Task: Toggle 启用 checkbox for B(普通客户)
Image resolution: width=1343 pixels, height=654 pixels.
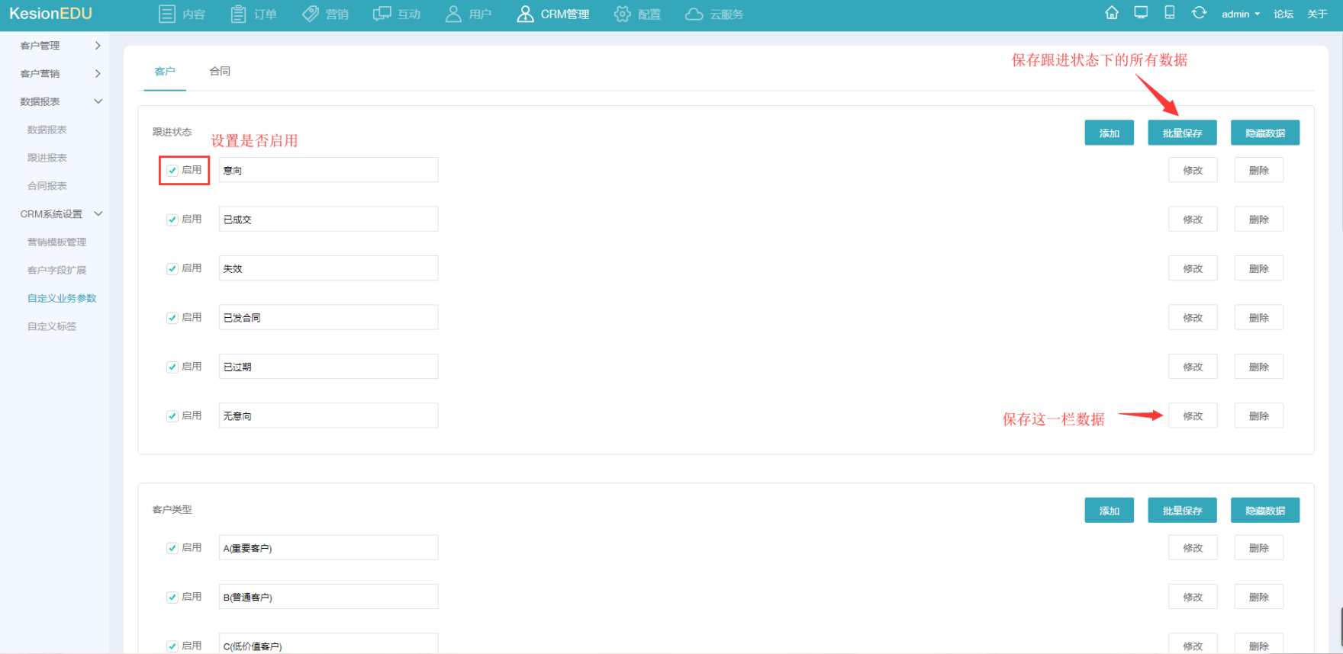Action: pos(172,598)
